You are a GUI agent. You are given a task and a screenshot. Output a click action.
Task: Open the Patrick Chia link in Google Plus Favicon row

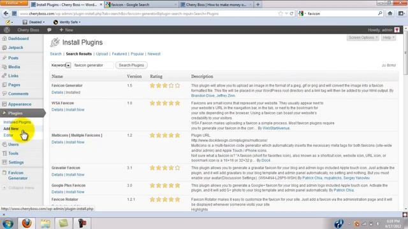344,190
